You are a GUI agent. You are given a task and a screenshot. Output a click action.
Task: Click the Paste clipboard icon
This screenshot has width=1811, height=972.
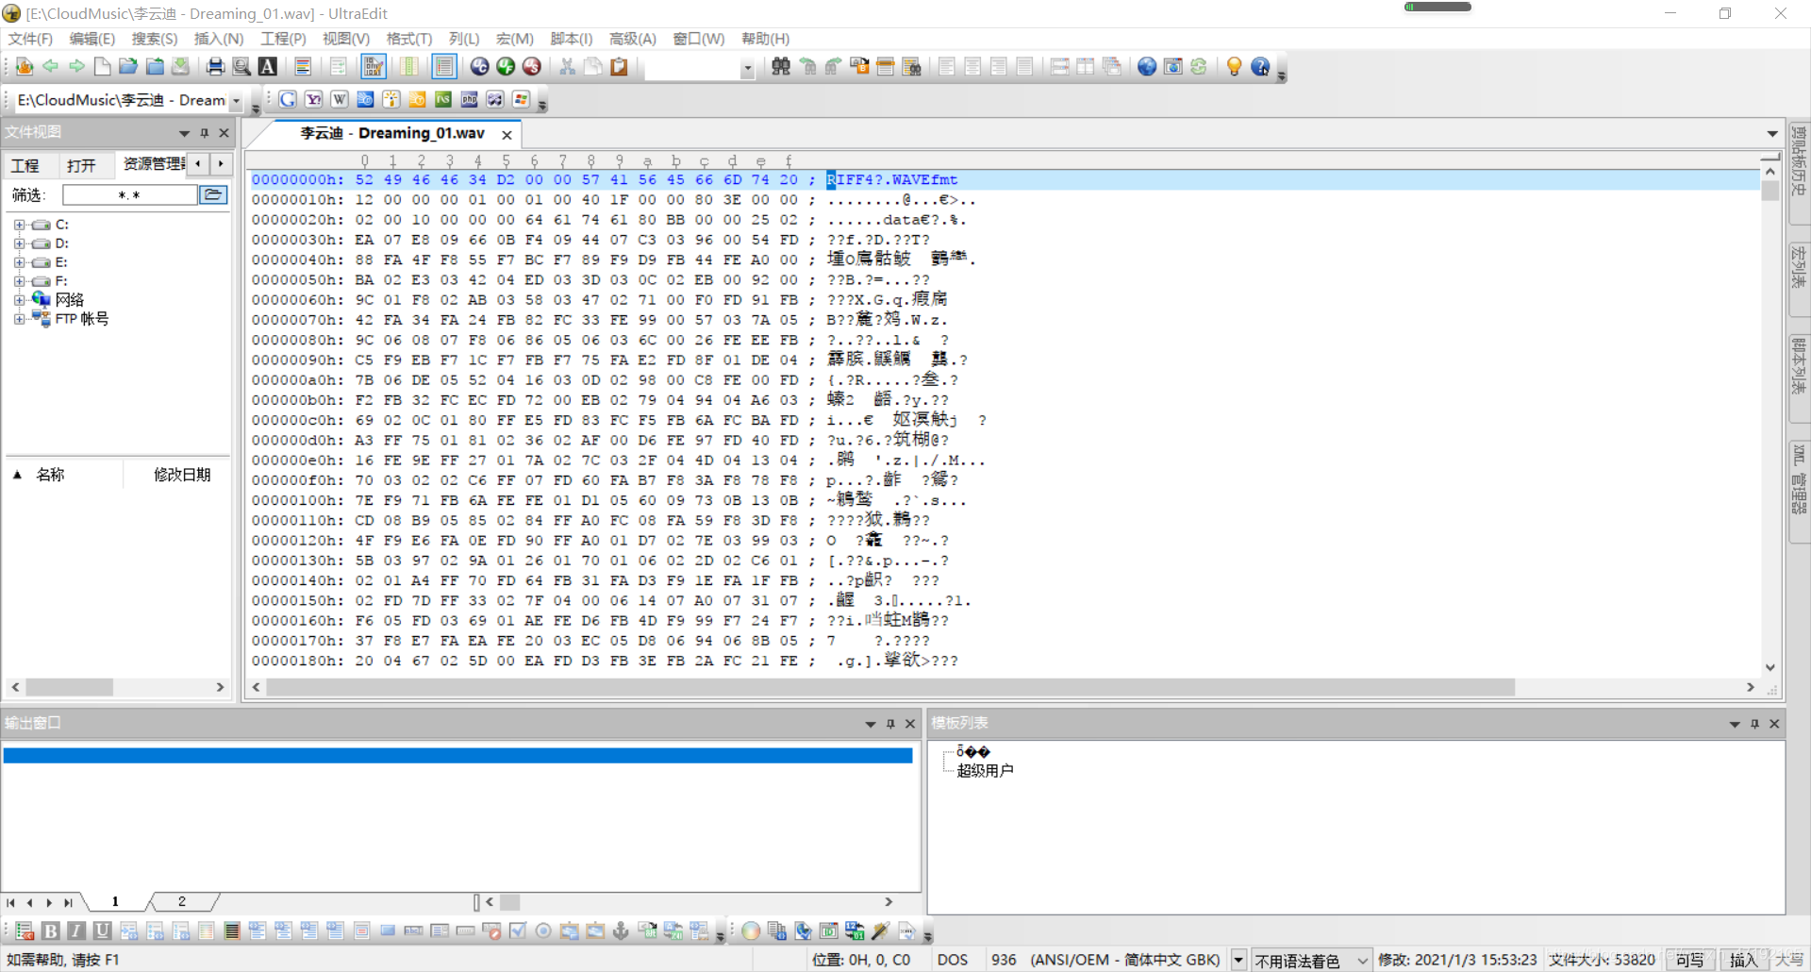click(x=619, y=66)
